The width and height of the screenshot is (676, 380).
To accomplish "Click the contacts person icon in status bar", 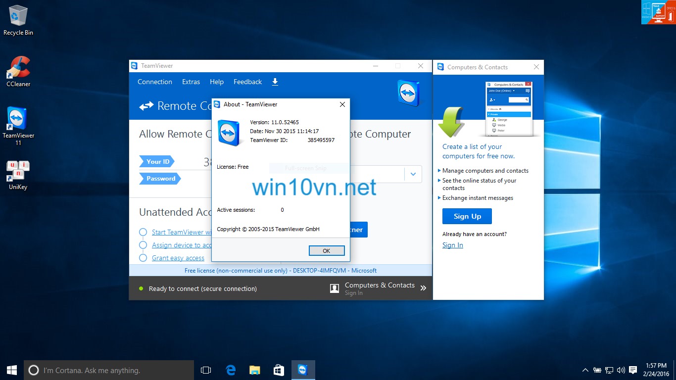I will pos(335,288).
